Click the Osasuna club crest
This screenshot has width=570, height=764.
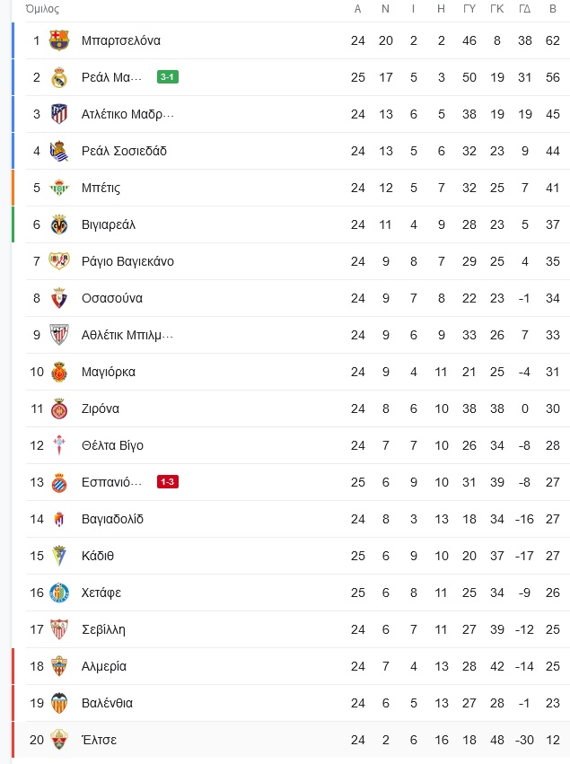tap(59, 298)
